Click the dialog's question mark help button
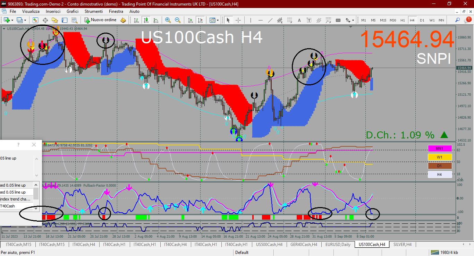Viewport: 474px width, 256px height. point(18,145)
